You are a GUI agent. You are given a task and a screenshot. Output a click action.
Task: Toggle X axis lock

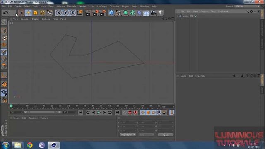[59, 13]
